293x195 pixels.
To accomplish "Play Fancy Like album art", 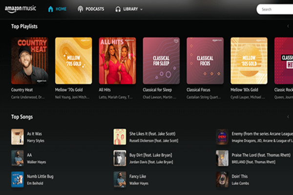I will [120, 179].
